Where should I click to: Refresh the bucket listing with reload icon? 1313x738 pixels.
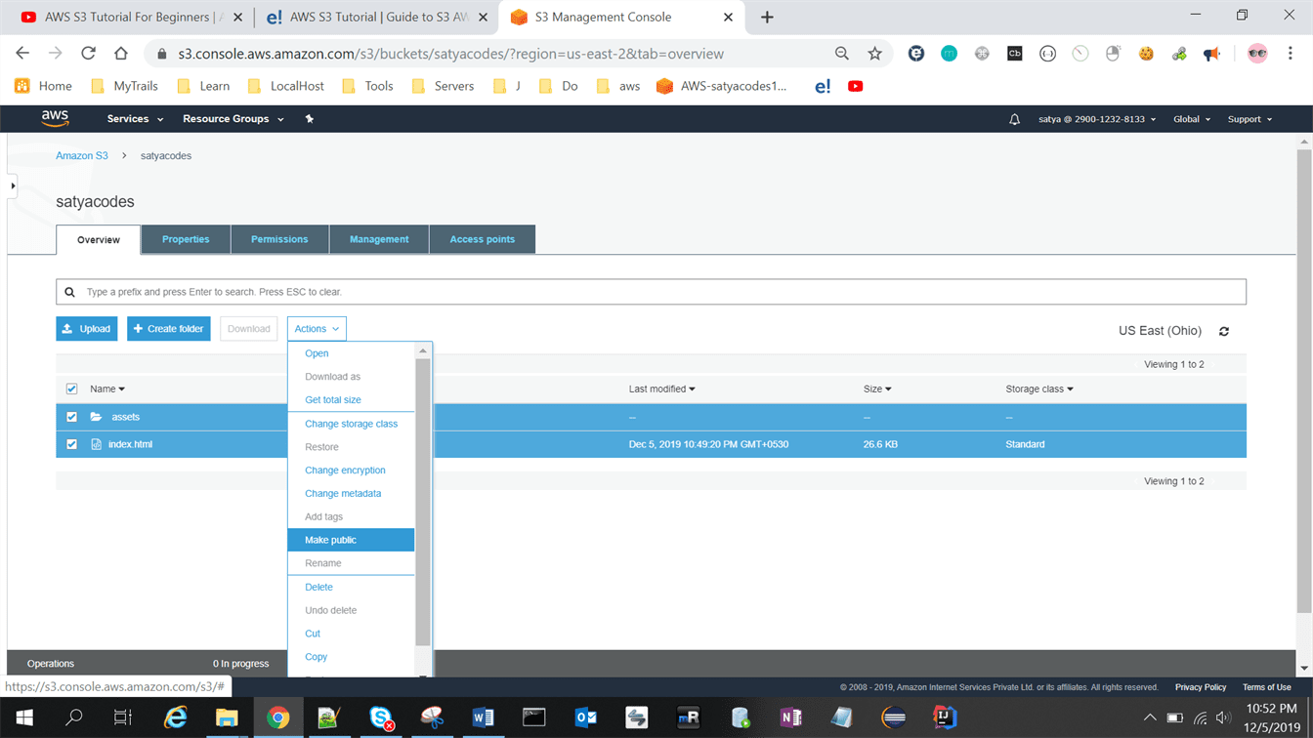click(x=1224, y=332)
